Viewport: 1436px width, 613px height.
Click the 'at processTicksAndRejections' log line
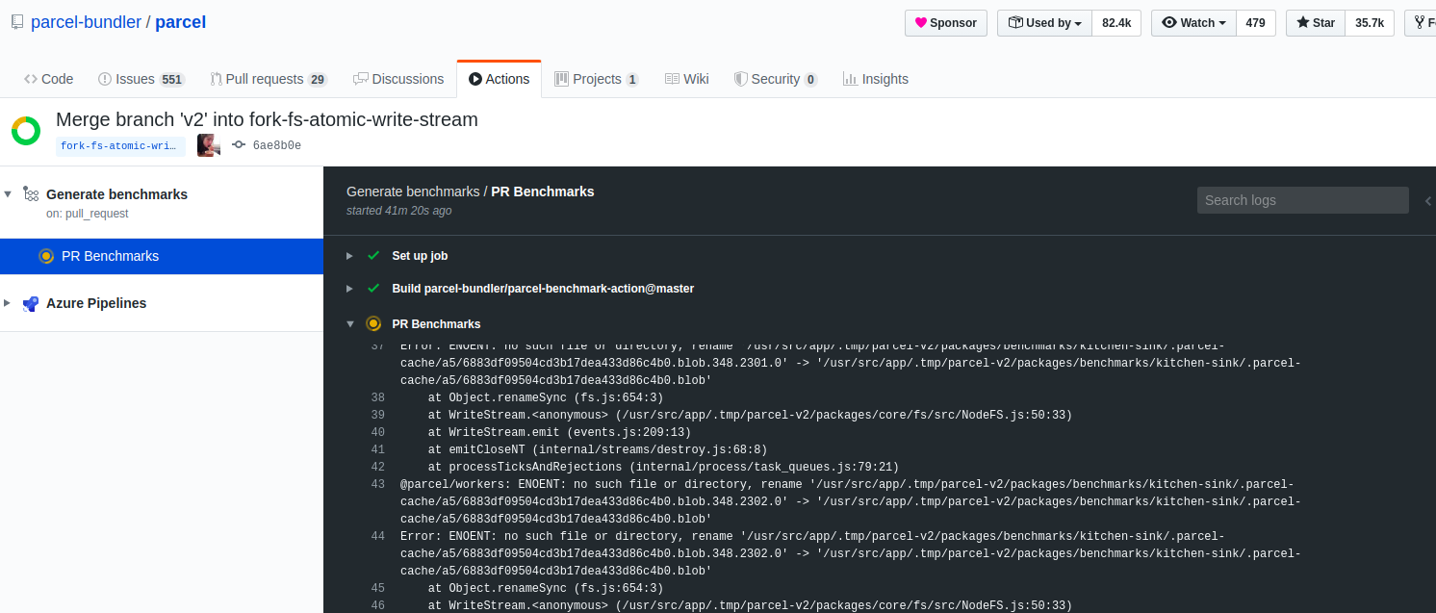(x=664, y=468)
